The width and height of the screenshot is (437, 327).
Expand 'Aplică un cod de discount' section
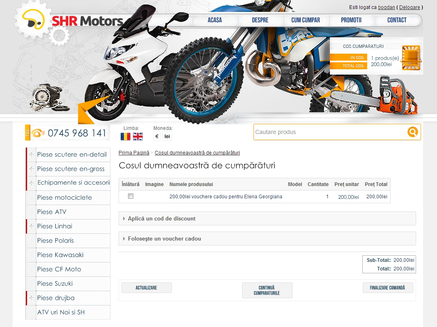tap(162, 218)
